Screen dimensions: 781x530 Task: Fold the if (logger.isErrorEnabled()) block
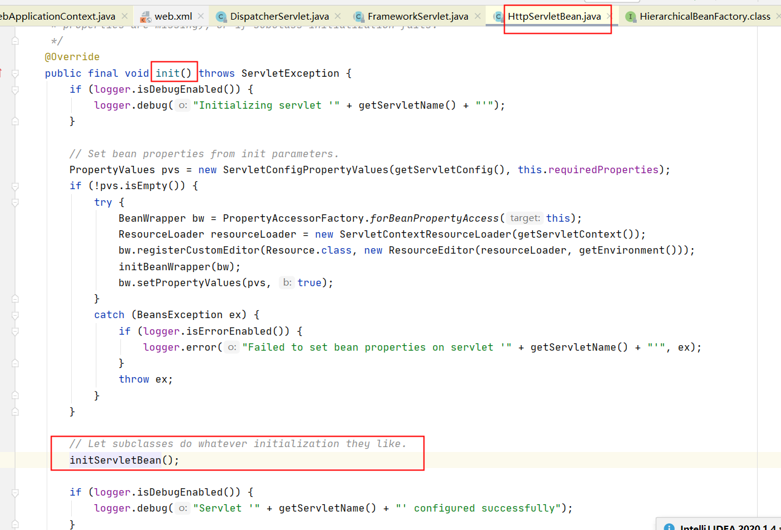click(15, 331)
